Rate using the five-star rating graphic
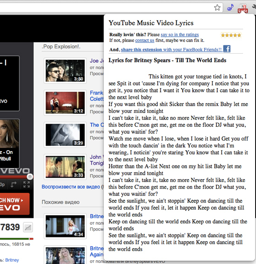Viewport: 256px width, 264px height. (231, 35)
